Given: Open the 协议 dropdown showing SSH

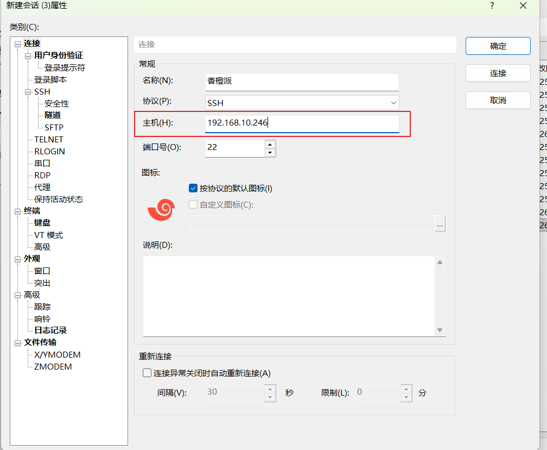Looking at the screenshot, I should pyautogui.click(x=301, y=101).
